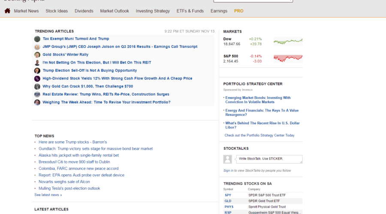
Task: Open the GLD ticker symbol
Action: (x=228, y=201)
